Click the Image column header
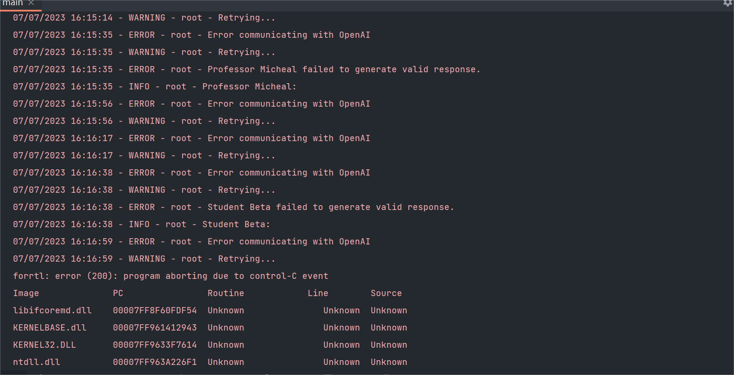 point(26,293)
